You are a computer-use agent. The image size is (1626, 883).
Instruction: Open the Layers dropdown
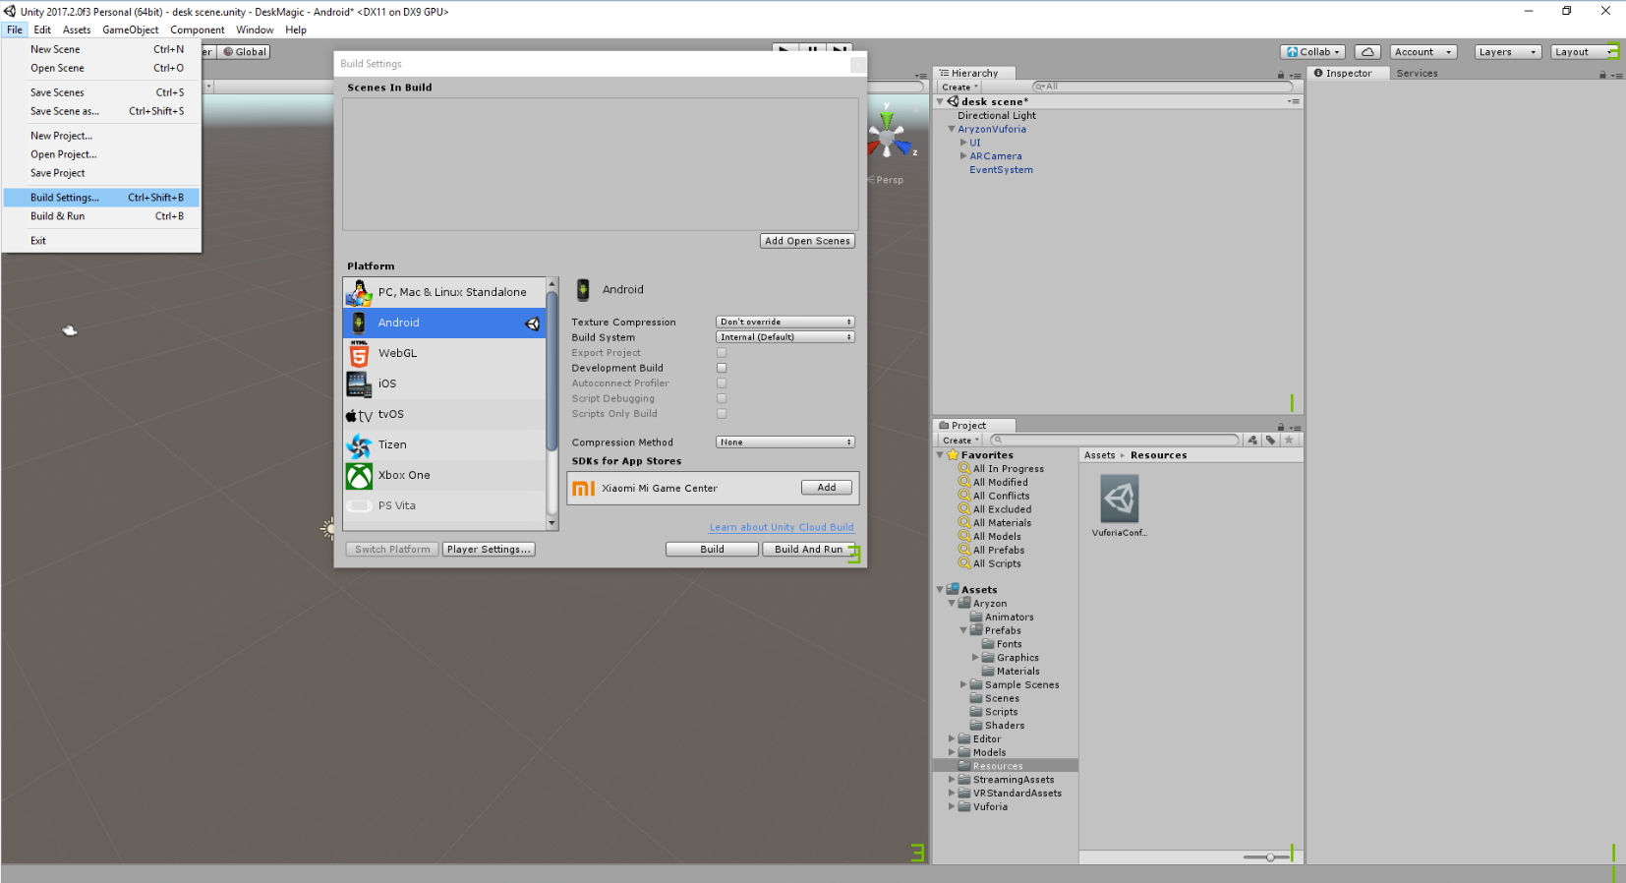click(1507, 52)
